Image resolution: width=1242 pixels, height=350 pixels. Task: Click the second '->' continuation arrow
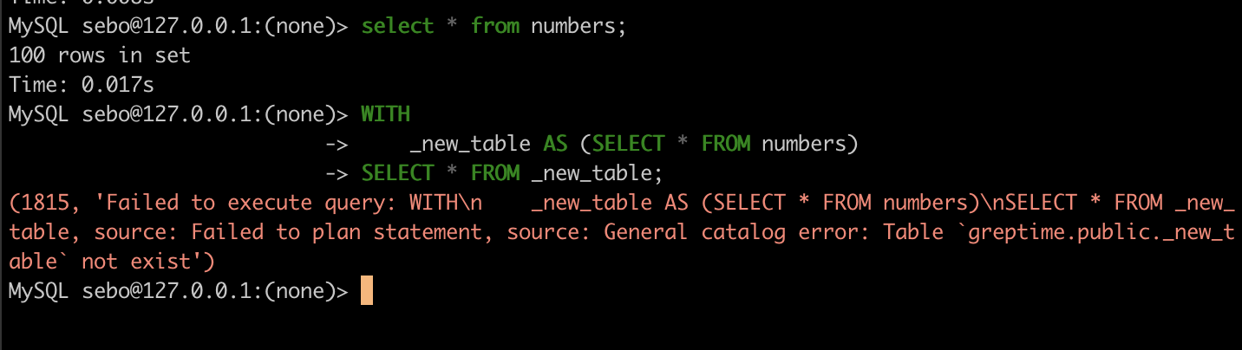coord(337,173)
